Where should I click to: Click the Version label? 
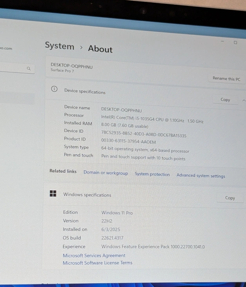tap(71, 221)
